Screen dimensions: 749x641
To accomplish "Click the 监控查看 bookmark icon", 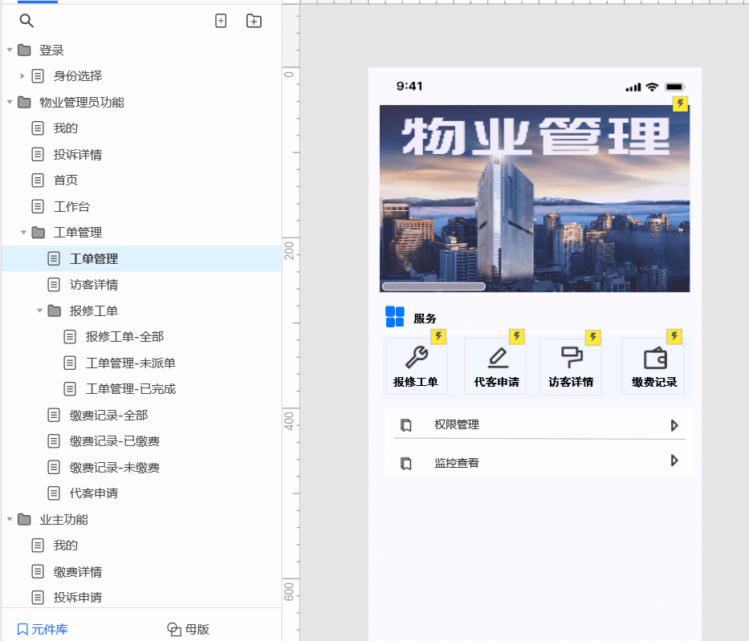I will (x=406, y=463).
